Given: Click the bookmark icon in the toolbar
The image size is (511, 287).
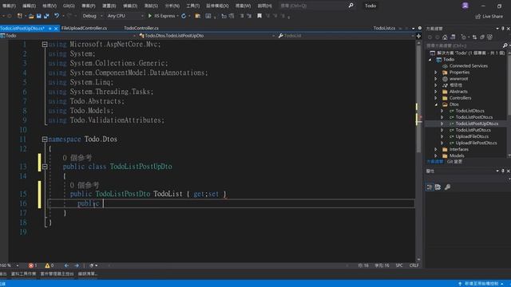Looking at the screenshot, I should pyautogui.click(x=259, y=16).
